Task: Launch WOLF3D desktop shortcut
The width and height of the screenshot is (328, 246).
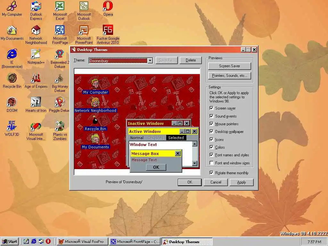Action: 12,128
